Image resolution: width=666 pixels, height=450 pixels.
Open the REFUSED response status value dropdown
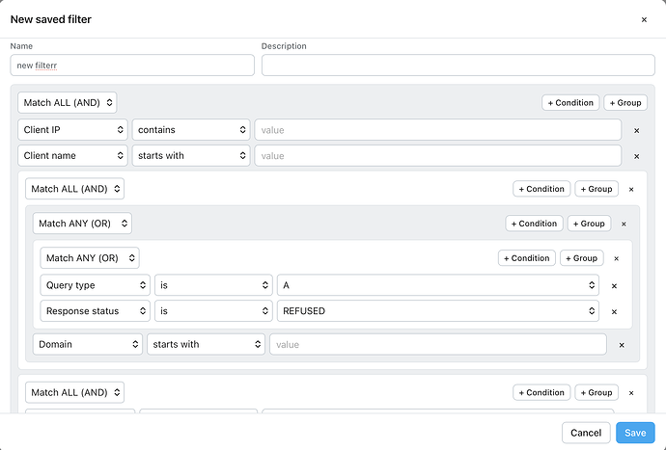[438, 311]
